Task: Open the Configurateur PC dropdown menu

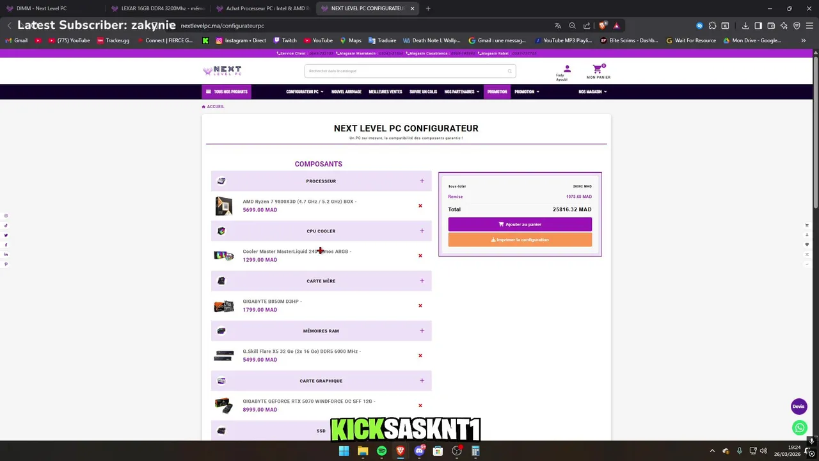Action: pyautogui.click(x=305, y=92)
